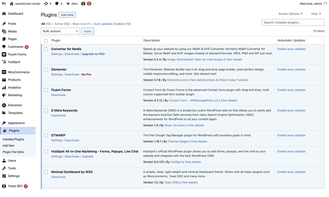
Task: Check the GTM4WP plugin checkbox
Action: [46, 135]
